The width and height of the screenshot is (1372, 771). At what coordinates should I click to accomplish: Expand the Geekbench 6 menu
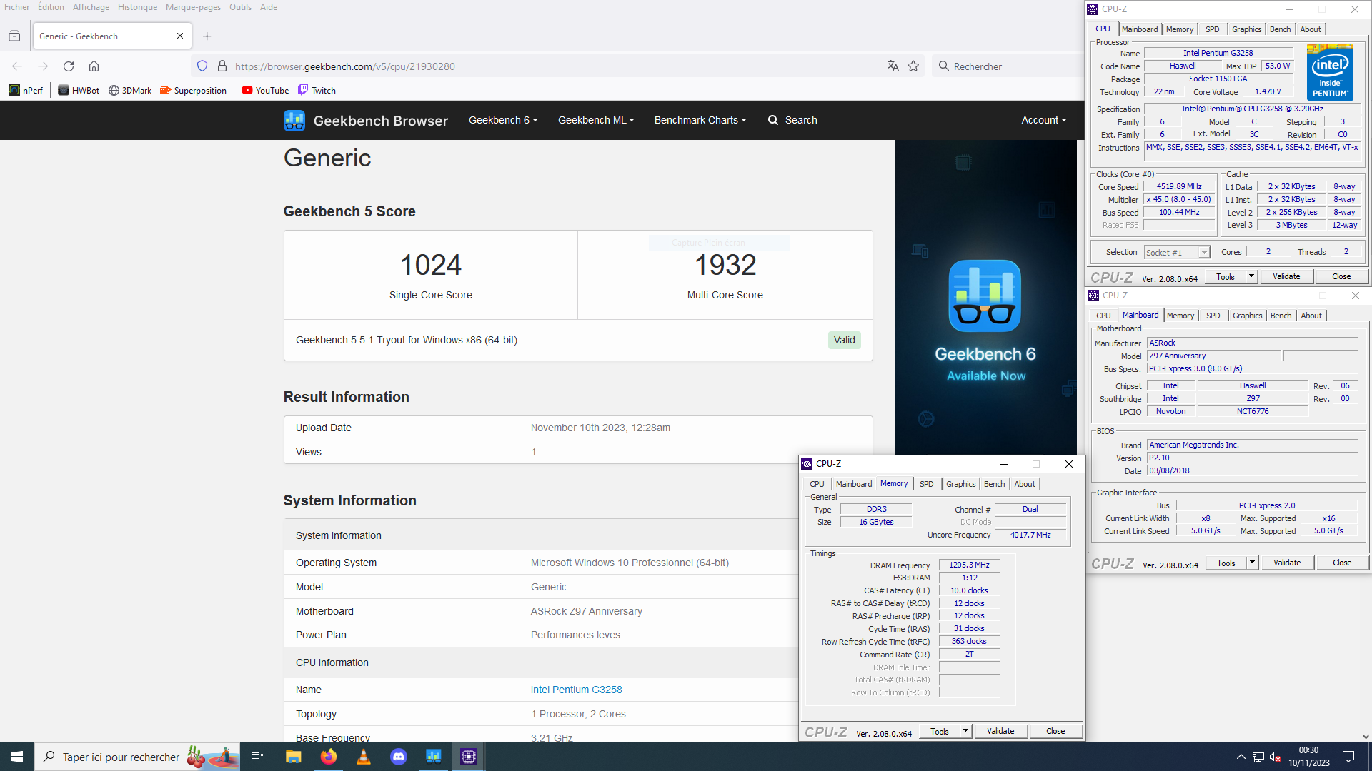[x=503, y=120]
